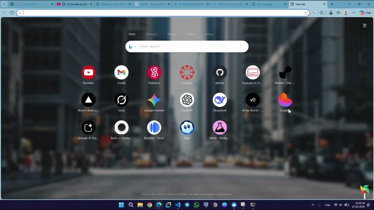The width and height of the screenshot is (374, 210).
Task: Close the task4_mid1 tab
Action: click(x=52, y=4)
